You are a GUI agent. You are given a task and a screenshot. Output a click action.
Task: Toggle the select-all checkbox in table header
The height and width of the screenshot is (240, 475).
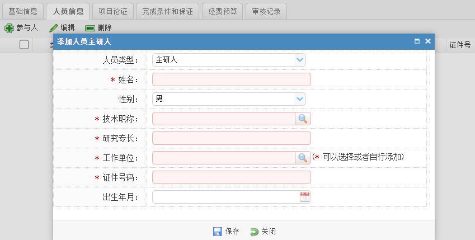[24, 45]
